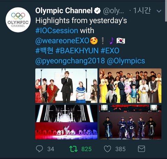View the red stage taekwondo kick photo
Image resolution: width=167 pixels, height=159 pixels.
66,122
